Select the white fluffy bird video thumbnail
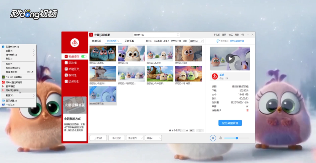 coord(131,54)
